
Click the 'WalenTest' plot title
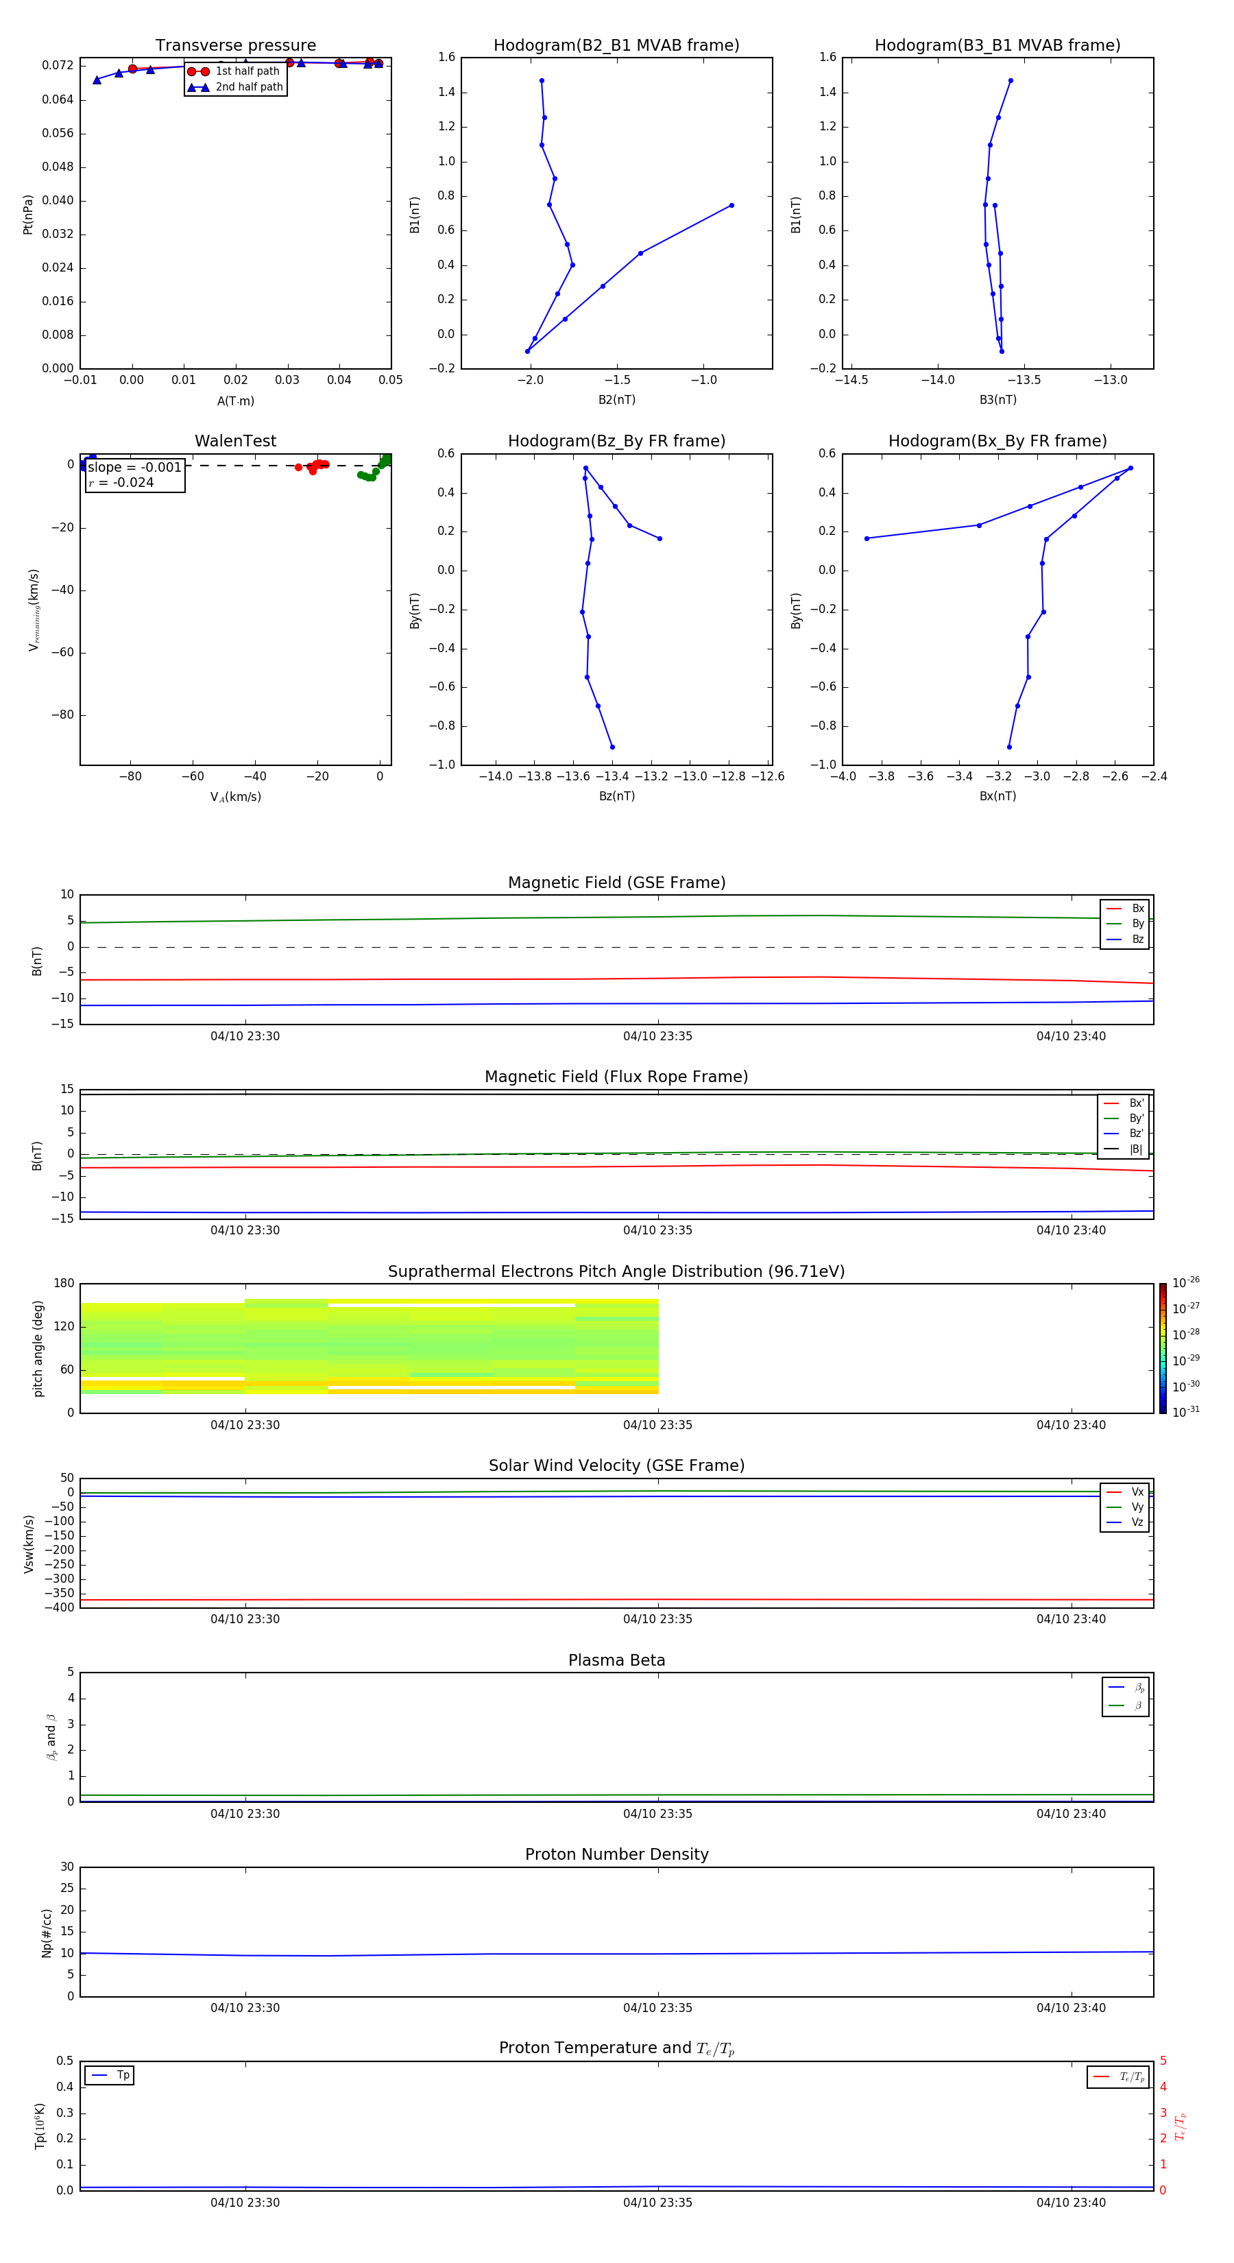pyautogui.click(x=235, y=441)
